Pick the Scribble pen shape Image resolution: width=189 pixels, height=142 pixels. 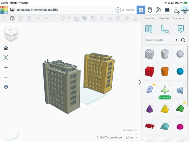pos(150,90)
